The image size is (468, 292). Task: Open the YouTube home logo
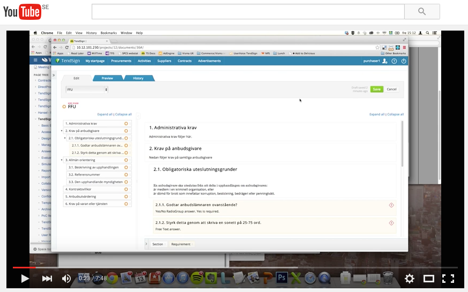[x=22, y=12]
